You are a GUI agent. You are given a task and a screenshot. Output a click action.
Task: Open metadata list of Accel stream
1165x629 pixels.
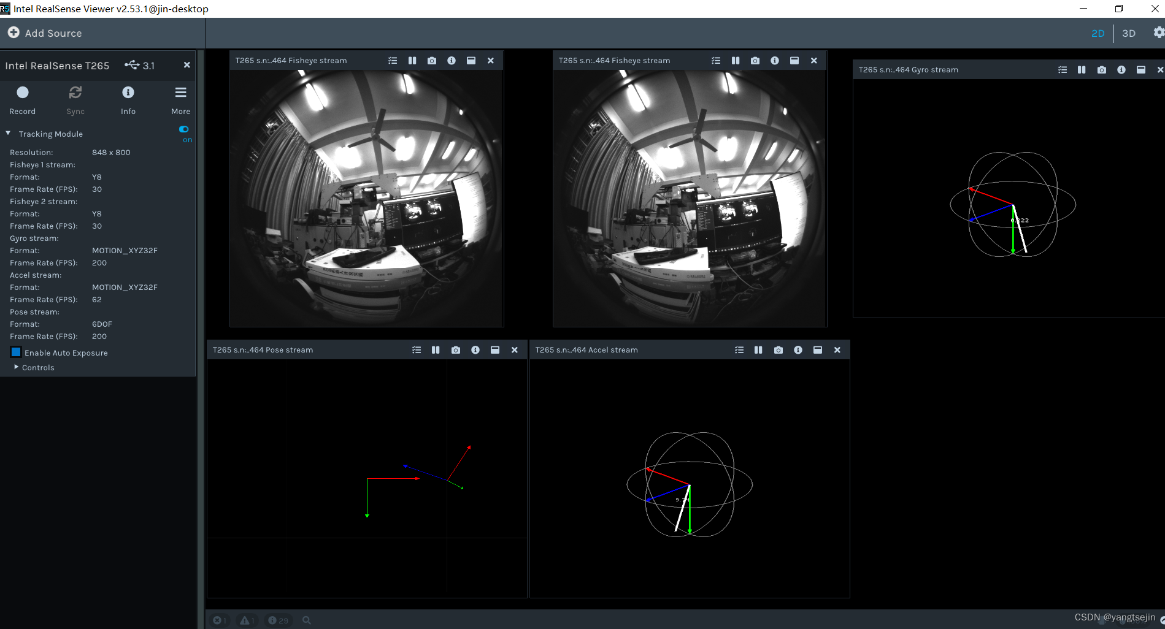[x=739, y=350]
